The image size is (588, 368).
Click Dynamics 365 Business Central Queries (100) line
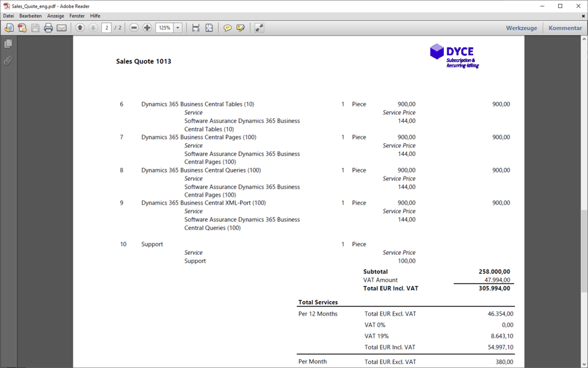point(201,170)
